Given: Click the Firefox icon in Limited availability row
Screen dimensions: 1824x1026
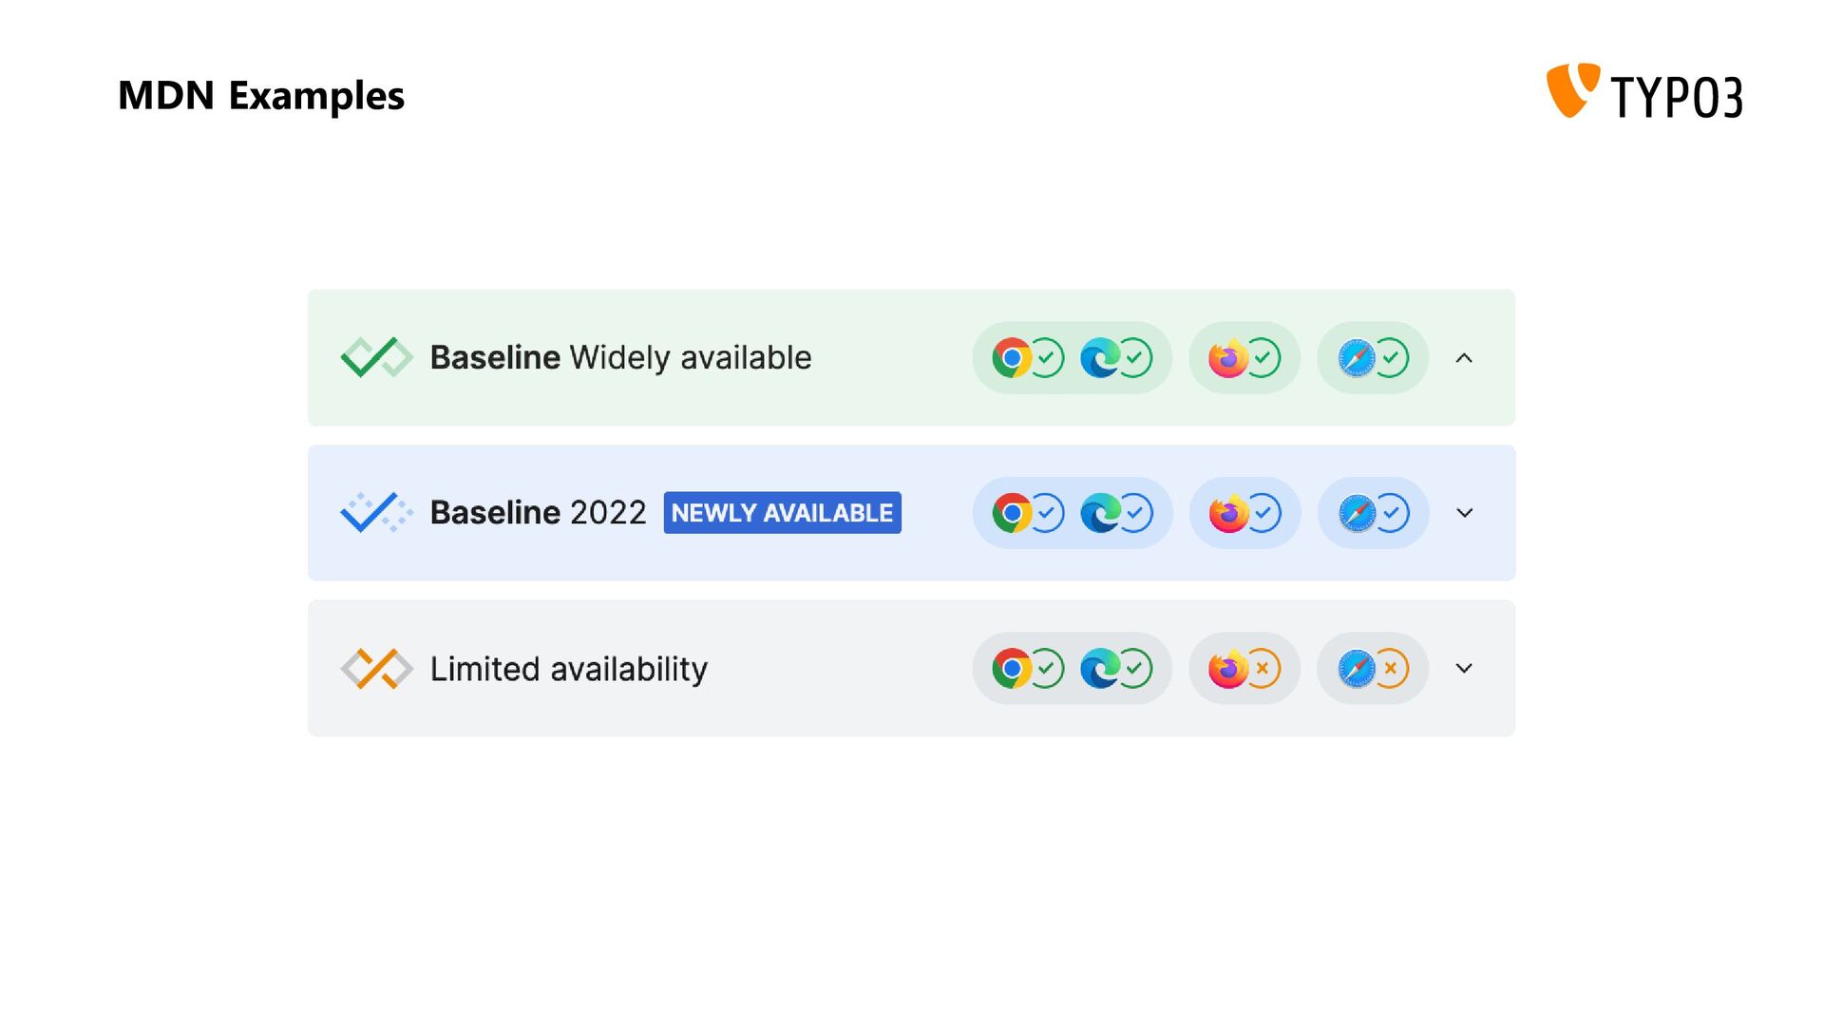Looking at the screenshot, I should [x=1228, y=669].
